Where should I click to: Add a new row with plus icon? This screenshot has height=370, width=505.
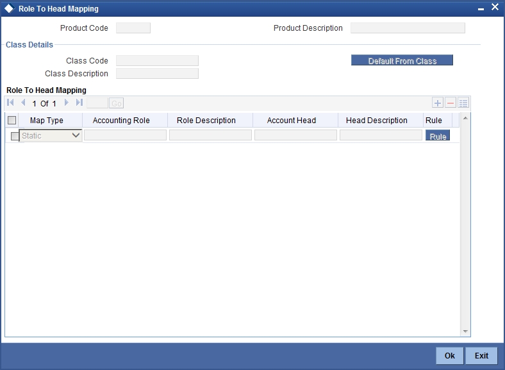tap(437, 103)
